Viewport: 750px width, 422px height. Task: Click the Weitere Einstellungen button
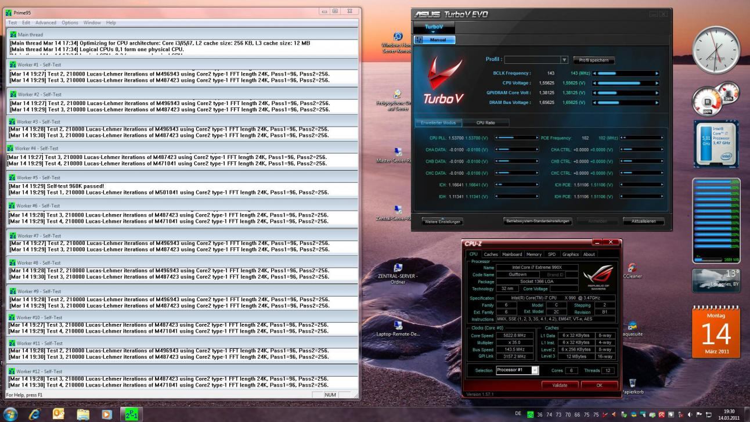(x=442, y=222)
